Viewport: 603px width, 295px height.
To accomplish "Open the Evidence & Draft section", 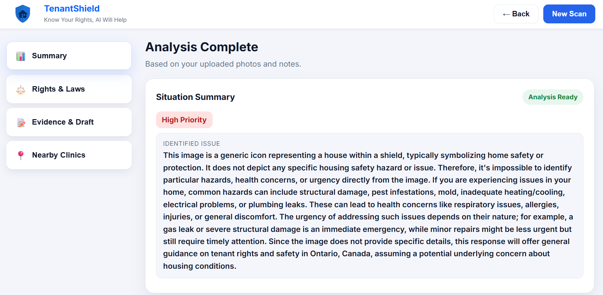I will 69,122.
